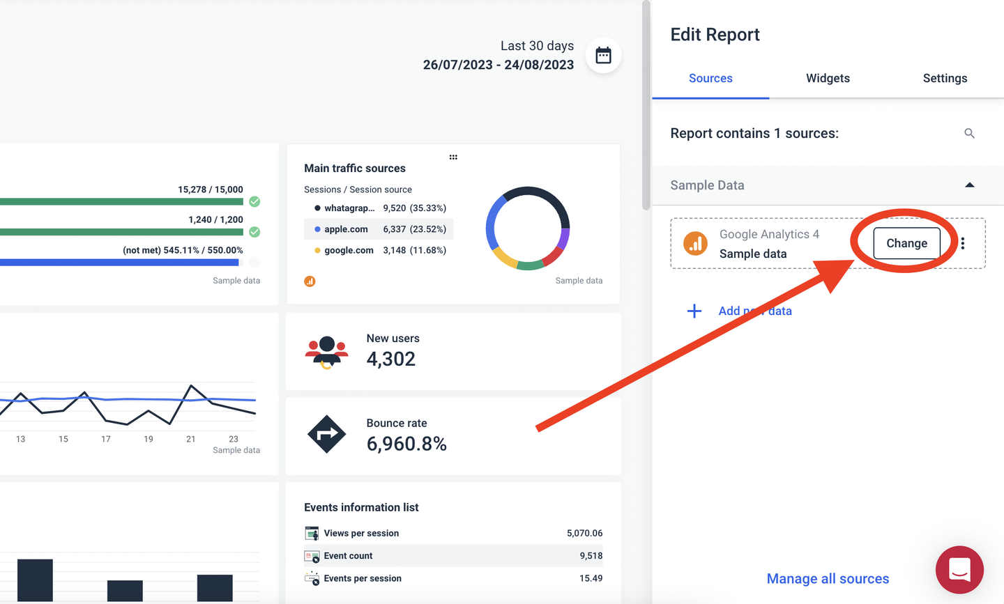Collapse the Sample Data section
The image size is (1004, 604).
pyautogui.click(x=970, y=185)
